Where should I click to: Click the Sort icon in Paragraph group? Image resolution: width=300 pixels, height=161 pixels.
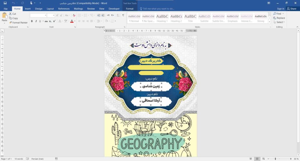[x=117, y=15]
